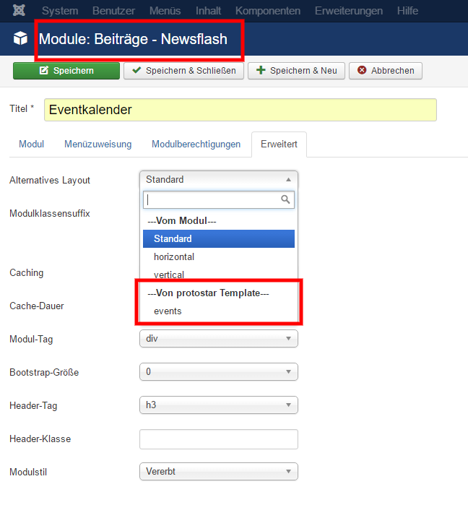The image size is (468, 518).
Task: Click the Header-Klasse text field
Action: tap(218, 439)
